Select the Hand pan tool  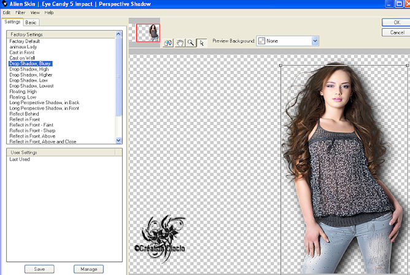point(180,43)
